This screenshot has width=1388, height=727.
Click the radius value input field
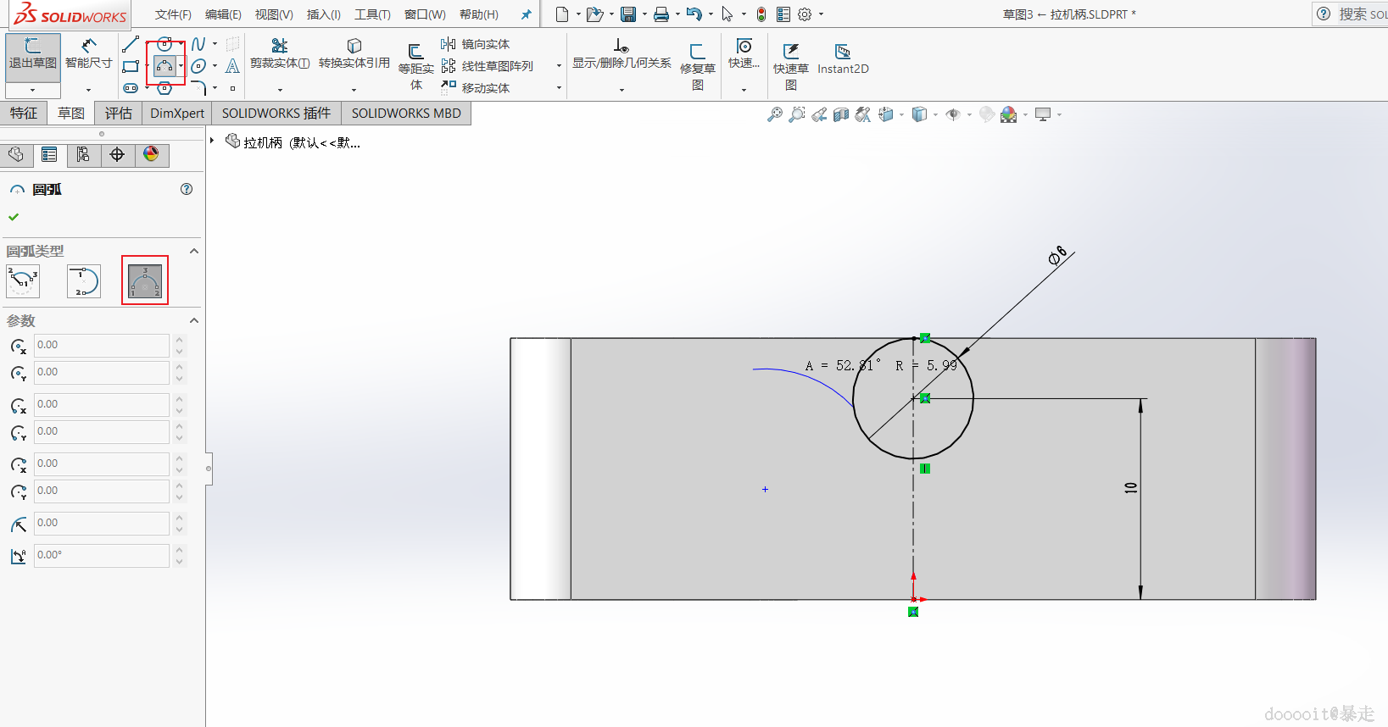101,523
